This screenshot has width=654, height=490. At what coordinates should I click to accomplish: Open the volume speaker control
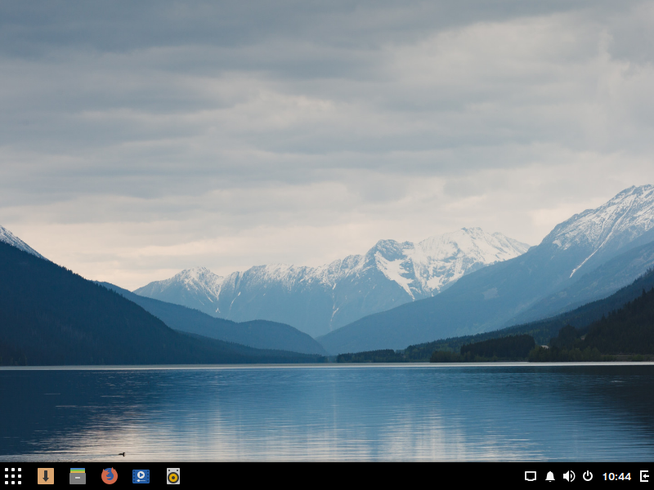[x=569, y=476]
